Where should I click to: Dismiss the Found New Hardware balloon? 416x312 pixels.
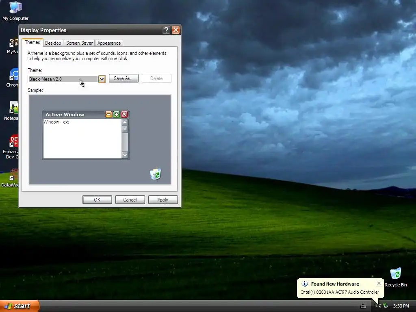[379, 283]
